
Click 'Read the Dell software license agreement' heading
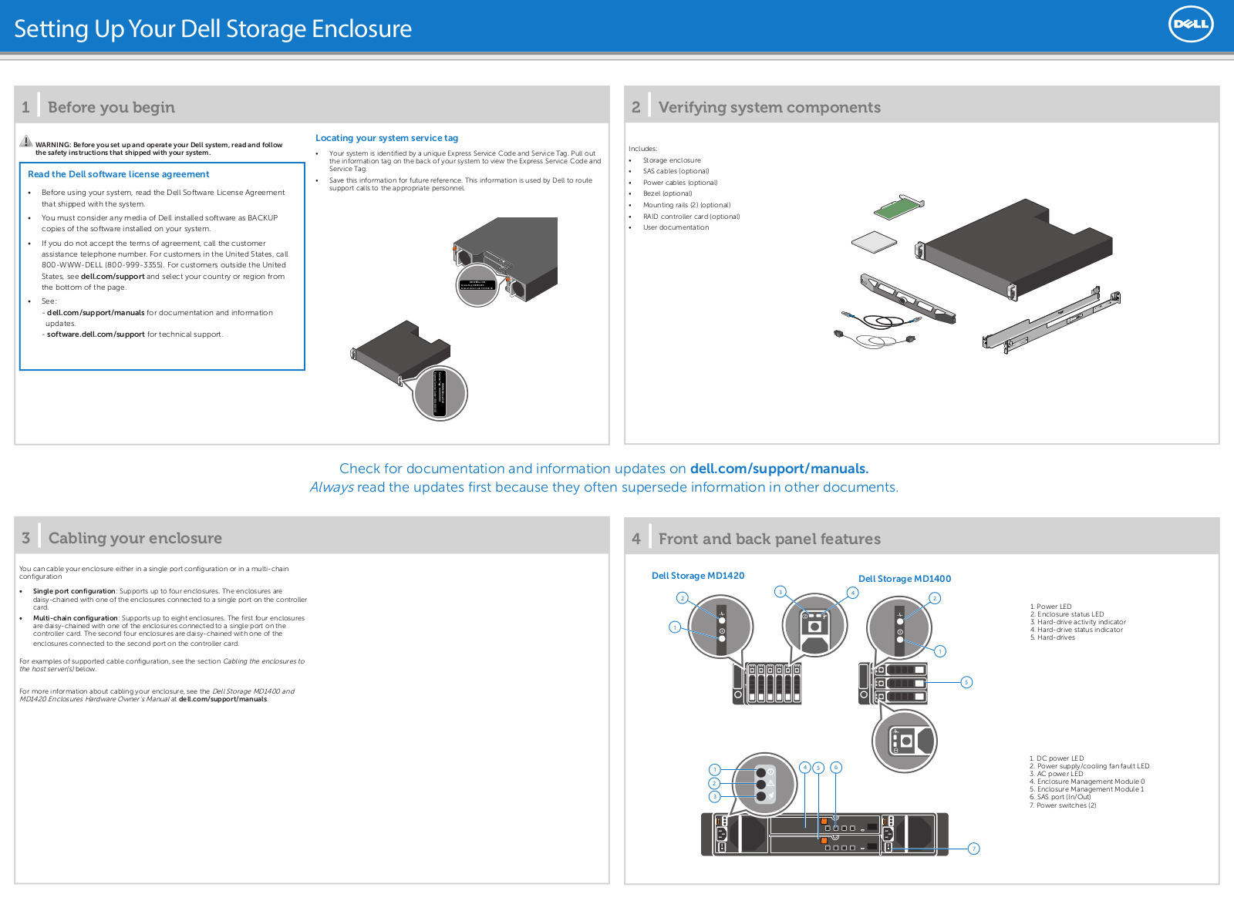pyautogui.click(x=119, y=174)
